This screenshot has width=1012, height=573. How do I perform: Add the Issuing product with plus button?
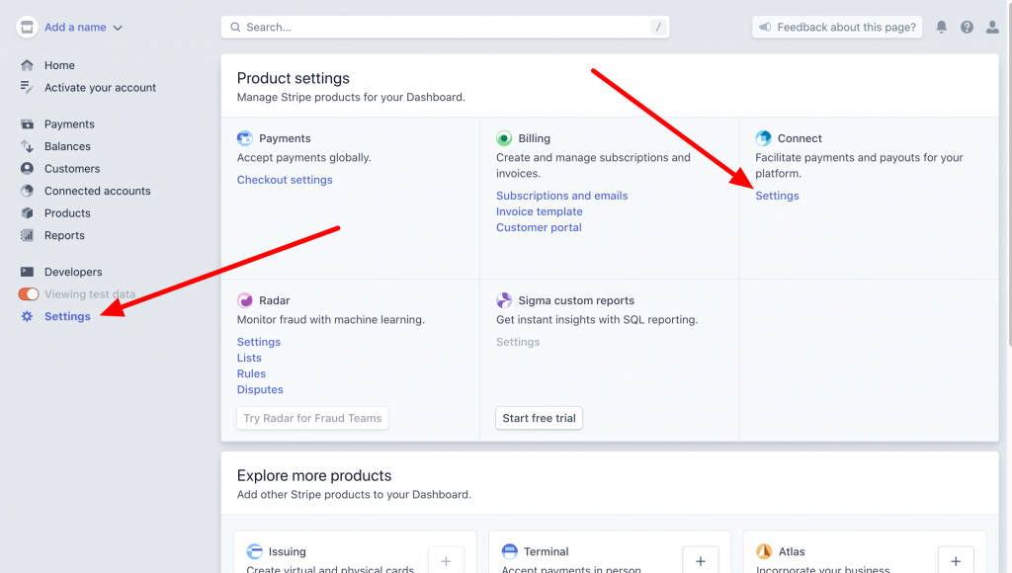pyautogui.click(x=446, y=560)
